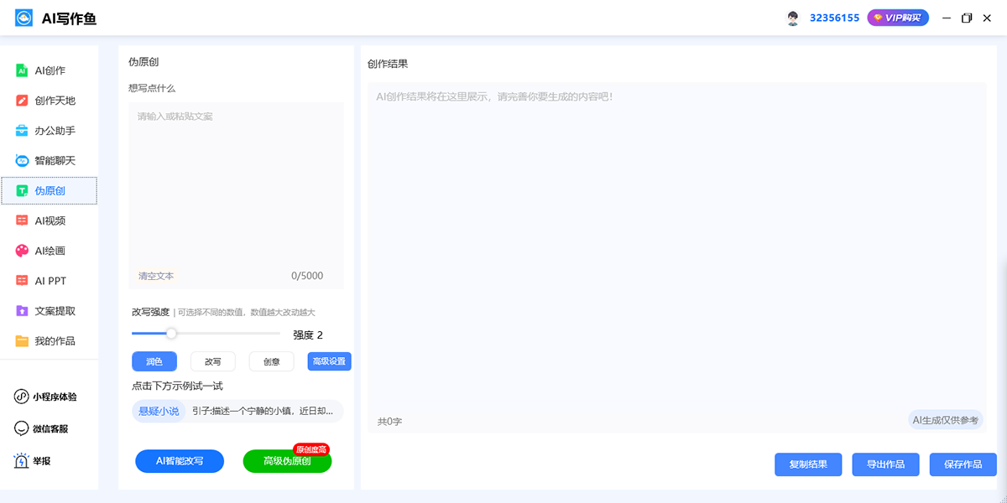Click 导出作品 button

click(885, 464)
